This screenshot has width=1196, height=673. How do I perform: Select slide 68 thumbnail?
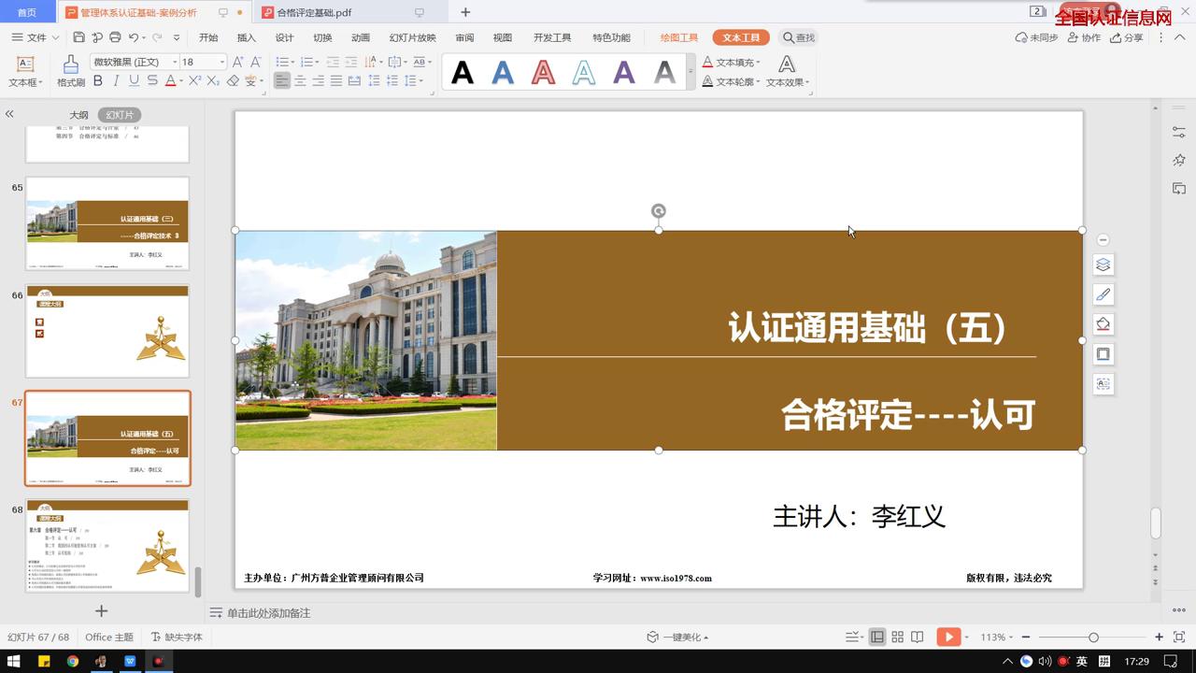coord(107,546)
